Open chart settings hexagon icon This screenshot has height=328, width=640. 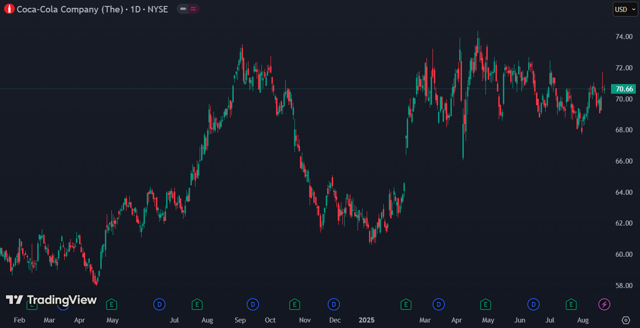626,320
